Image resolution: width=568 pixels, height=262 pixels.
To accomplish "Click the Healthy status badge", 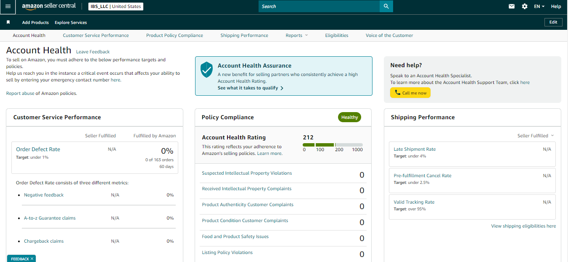I will coord(349,117).
